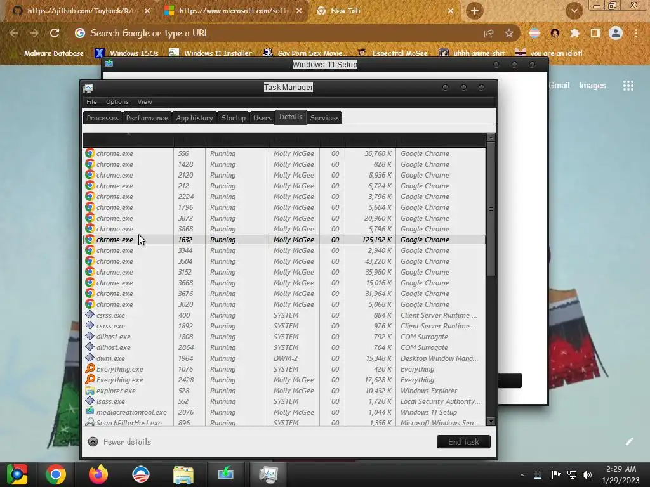This screenshot has height=487, width=650.
Task: Click the Chrome back arrow
Action: tap(14, 33)
